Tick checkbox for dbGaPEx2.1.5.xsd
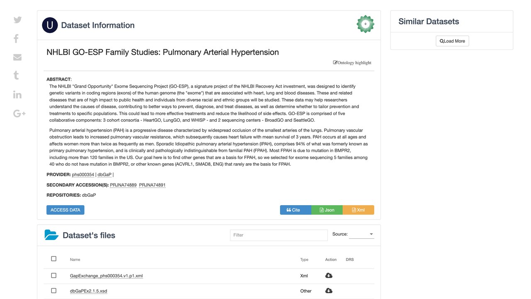Image resolution: width=531 pixels, height=299 pixels. 54,291
